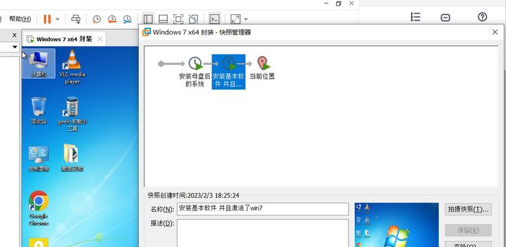The image size is (506, 247).
Task: Click the revert to snapshot toolbar icon
Action: click(x=112, y=19)
